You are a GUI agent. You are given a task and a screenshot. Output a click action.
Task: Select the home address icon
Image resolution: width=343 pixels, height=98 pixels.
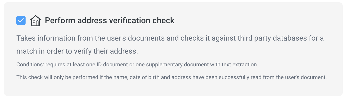pos(36,21)
